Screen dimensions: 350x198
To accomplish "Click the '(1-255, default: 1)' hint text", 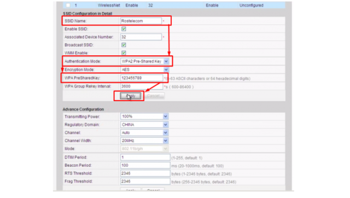I will click(x=187, y=158).
